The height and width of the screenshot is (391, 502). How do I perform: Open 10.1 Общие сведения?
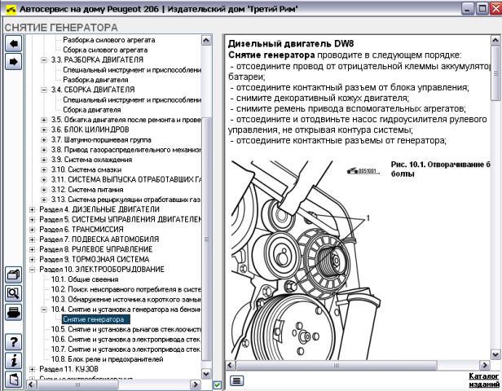[85, 279]
